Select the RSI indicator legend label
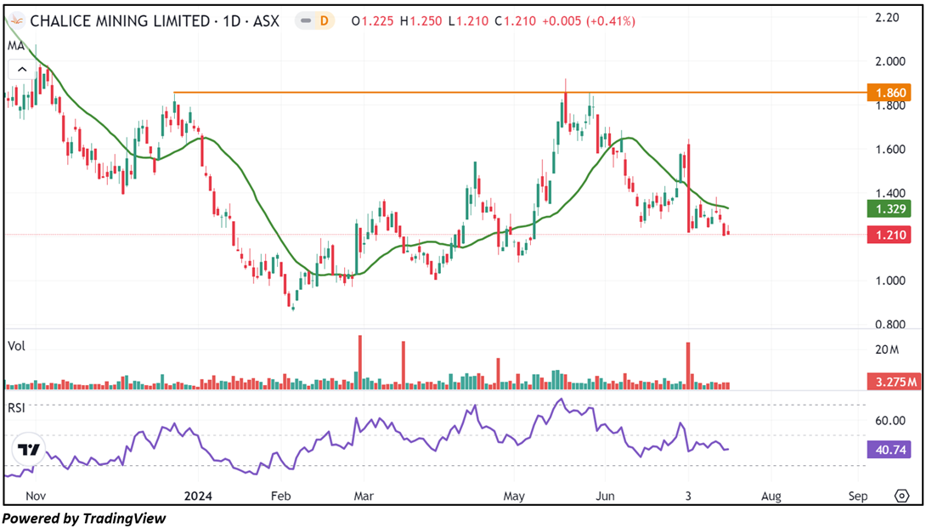Viewport: 926px width, 528px height. pyautogui.click(x=16, y=407)
